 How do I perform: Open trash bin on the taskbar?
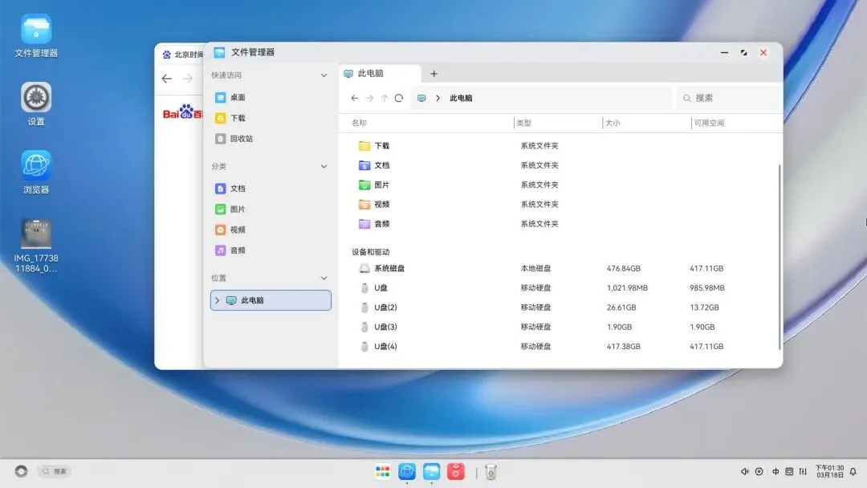490,471
